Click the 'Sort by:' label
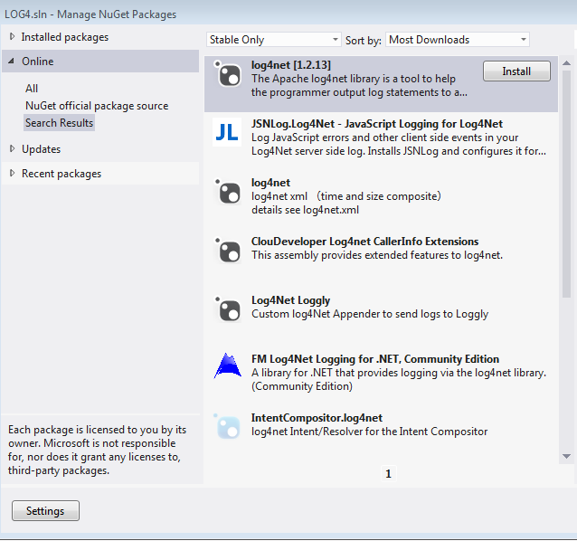The height and width of the screenshot is (541, 577). pyautogui.click(x=364, y=40)
